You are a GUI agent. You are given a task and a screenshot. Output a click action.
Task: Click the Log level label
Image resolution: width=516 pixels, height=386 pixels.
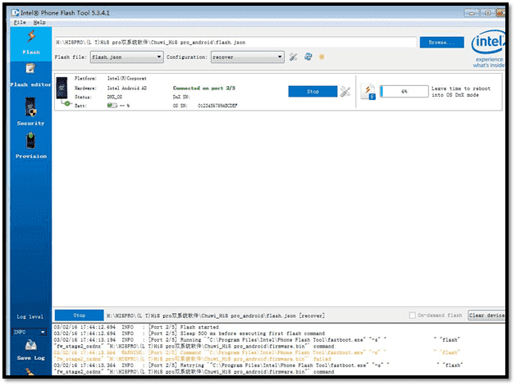point(30,316)
